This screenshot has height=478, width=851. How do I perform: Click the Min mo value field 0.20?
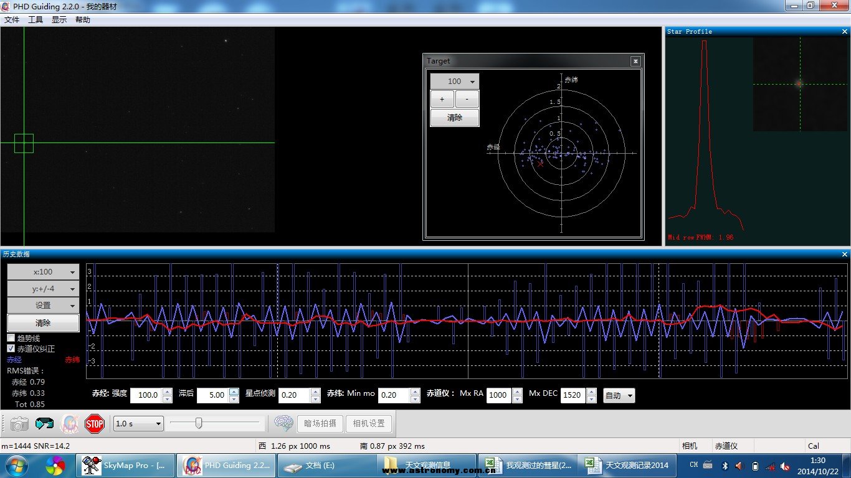coord(394,395)
